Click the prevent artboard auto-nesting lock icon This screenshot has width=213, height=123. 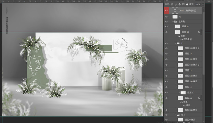pos(183,4)
